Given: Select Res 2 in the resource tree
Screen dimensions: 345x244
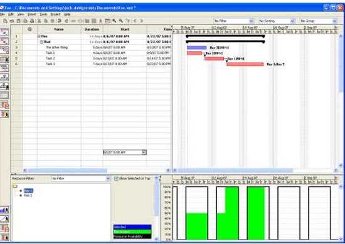Looking at the screenshot, I should [28, 195].
